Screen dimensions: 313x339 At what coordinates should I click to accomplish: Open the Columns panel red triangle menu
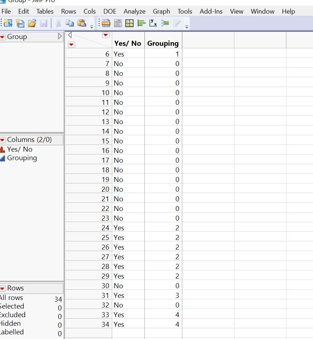pos(3,140)
